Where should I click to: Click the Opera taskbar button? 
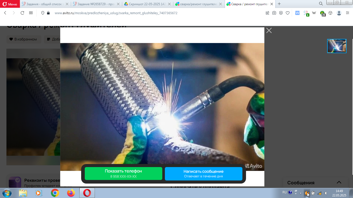pyautogui.click(x=87, y=193)
